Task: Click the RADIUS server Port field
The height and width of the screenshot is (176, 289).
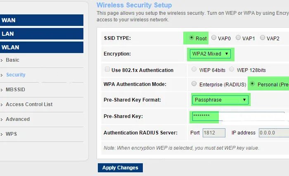Action: tap(214, 133)
